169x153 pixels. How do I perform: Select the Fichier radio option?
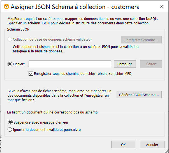10,64
